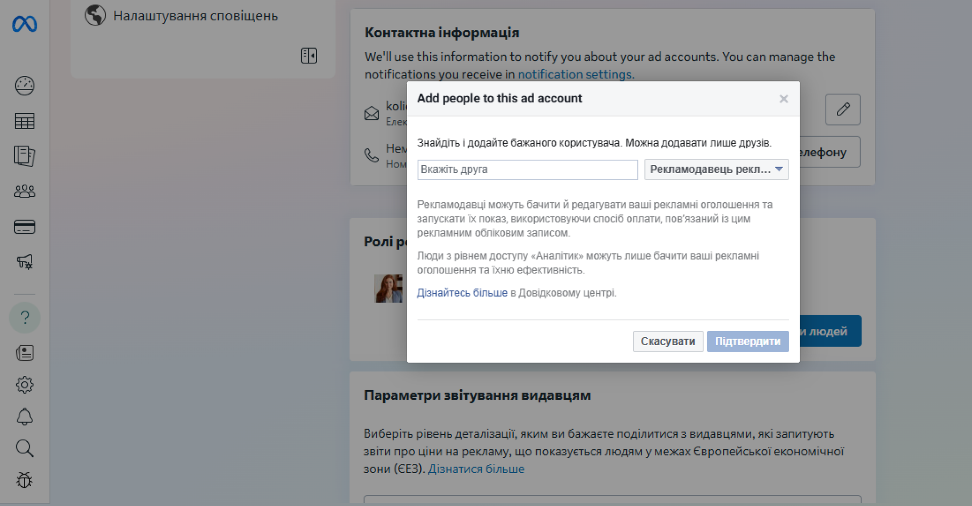
Task: Open the notifications bell icon
Action: point(24,416)
